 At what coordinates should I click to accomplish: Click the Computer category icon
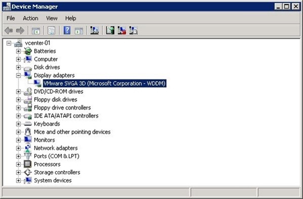[28, 59]
